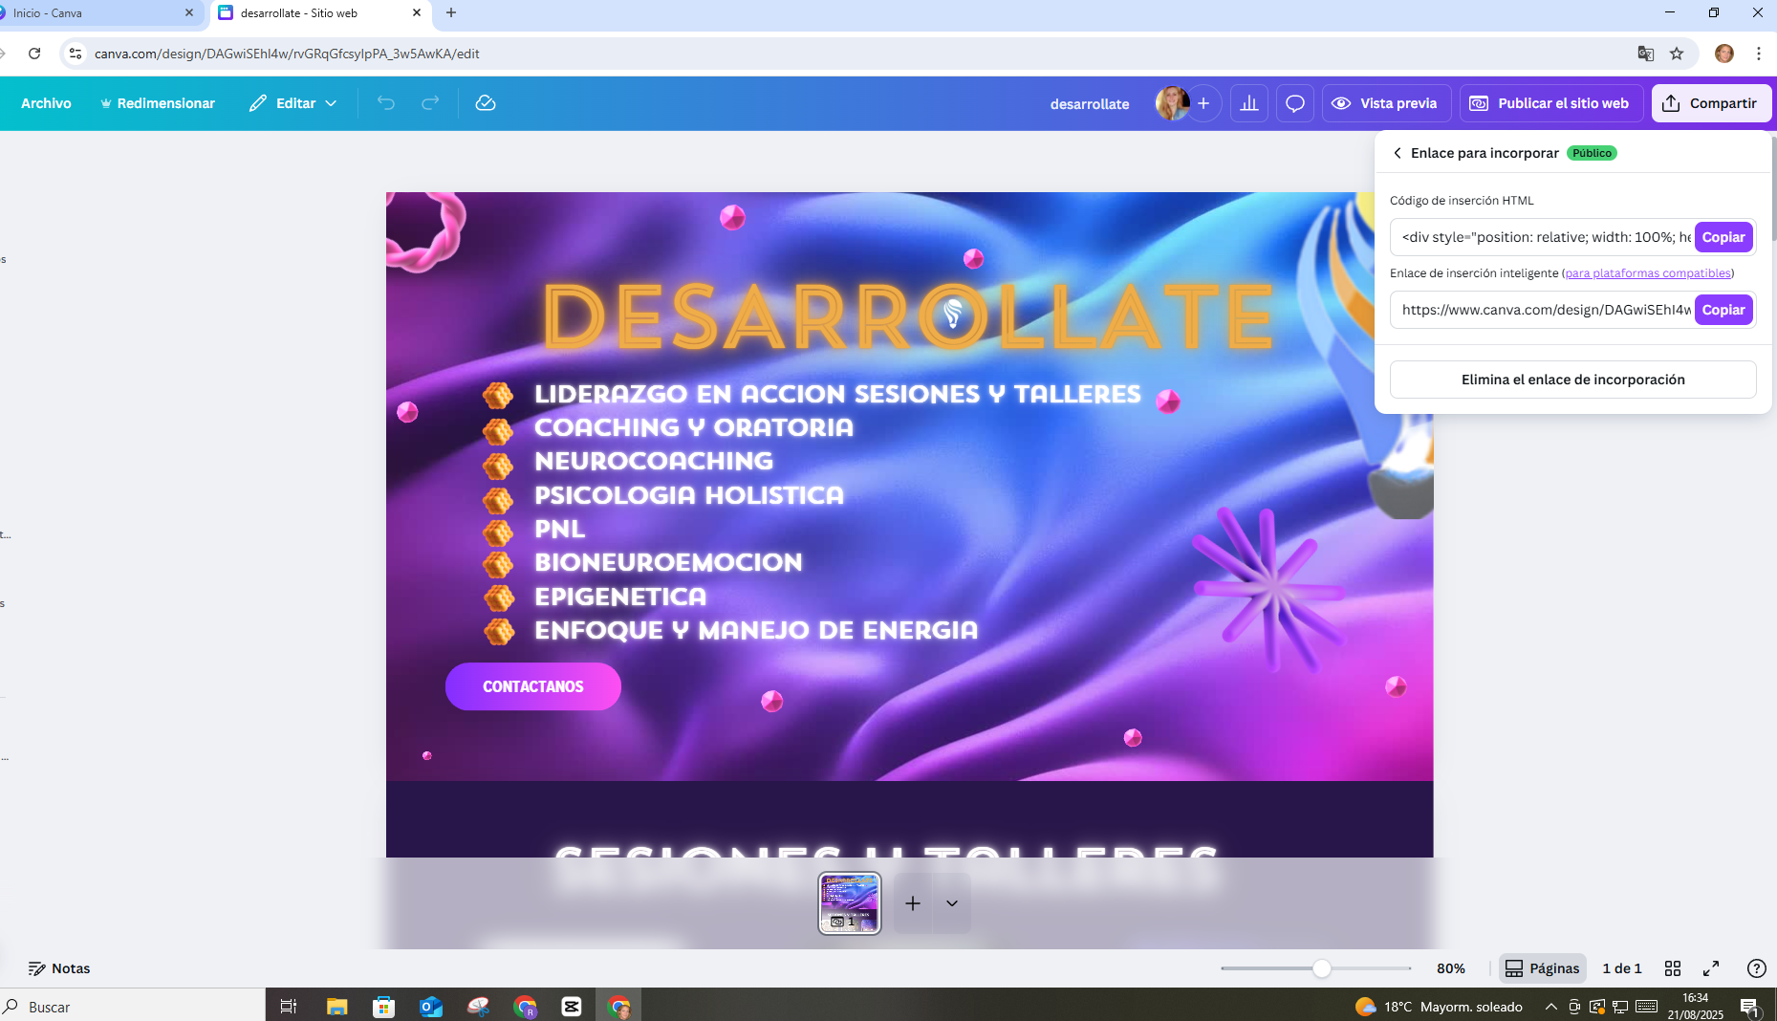This screenshot has height=1021, width=1777.
Task: Go back from Enlace para incorporar
Action: click(1398, 153)
